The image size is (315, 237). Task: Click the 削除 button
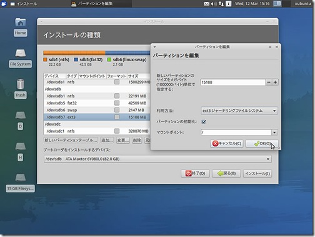point(137,140)
